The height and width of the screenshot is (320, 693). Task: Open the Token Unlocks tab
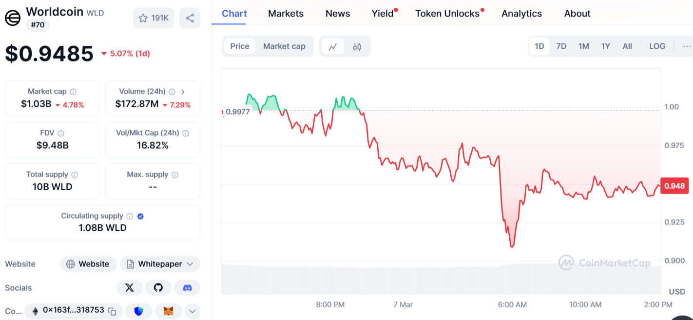(447, 14)
